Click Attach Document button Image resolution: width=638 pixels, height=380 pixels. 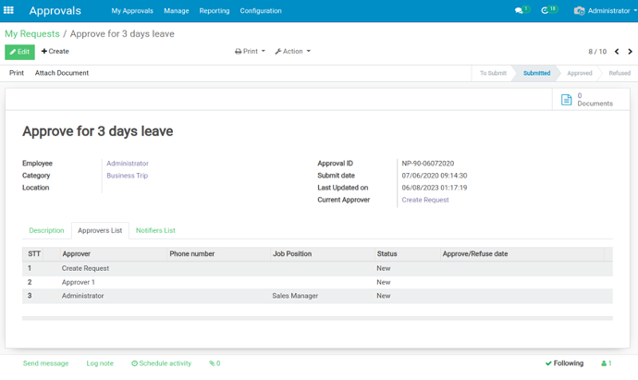[x=62, y=73]
